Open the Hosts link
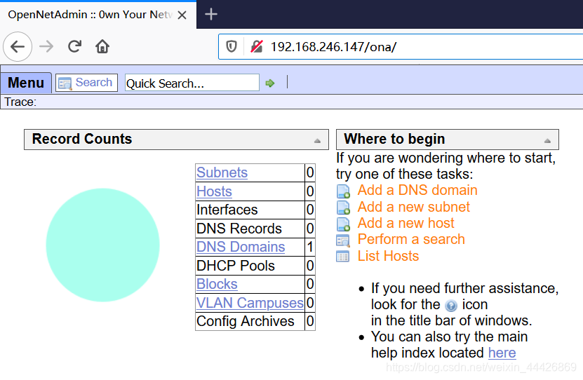Screen dimensions: 583x380 click(x=214, y=191)
